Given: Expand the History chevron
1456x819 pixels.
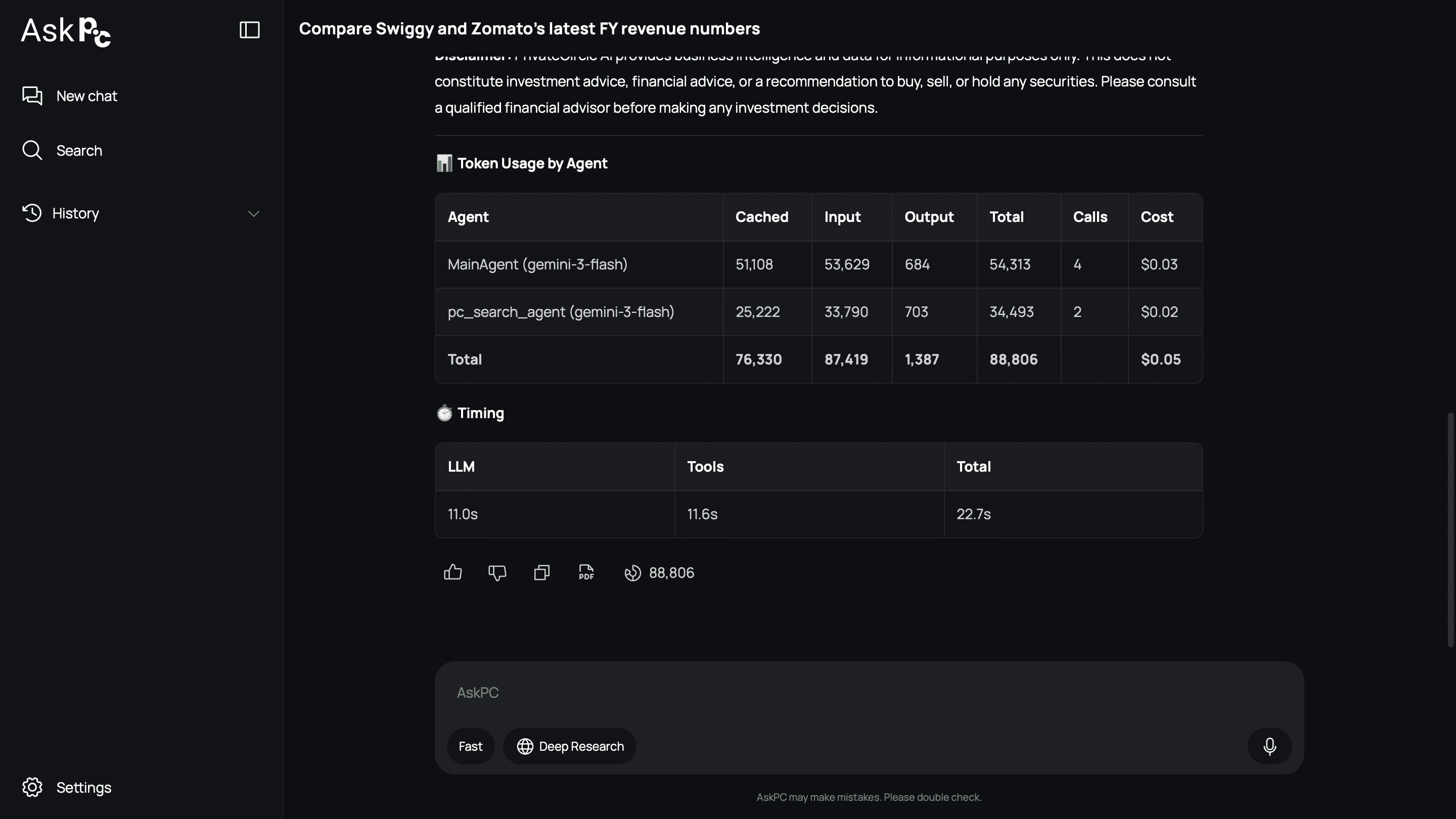Looking at the screenshot, I should [253, 214].
